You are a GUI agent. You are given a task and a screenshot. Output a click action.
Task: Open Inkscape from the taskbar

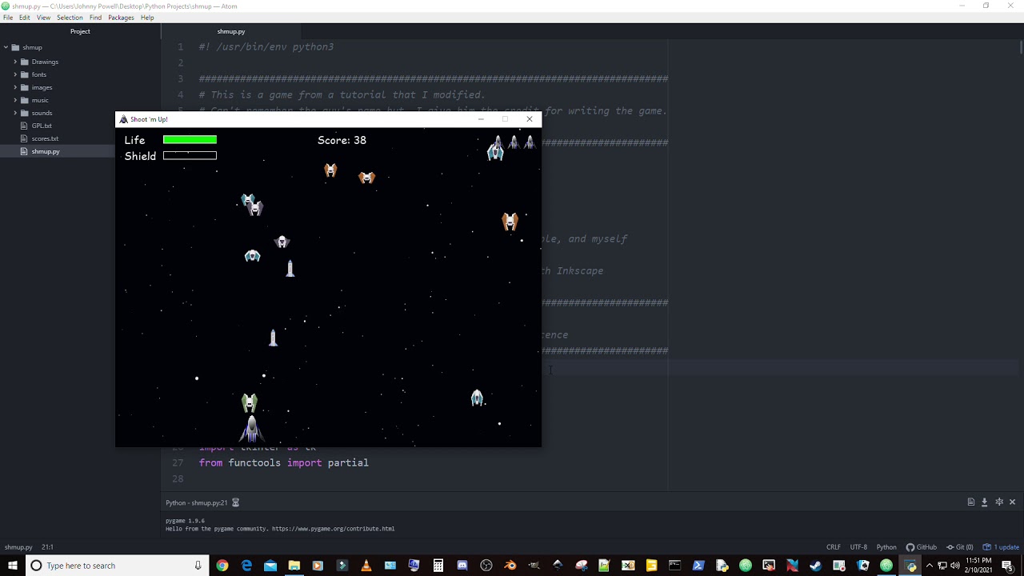point(558,566)
